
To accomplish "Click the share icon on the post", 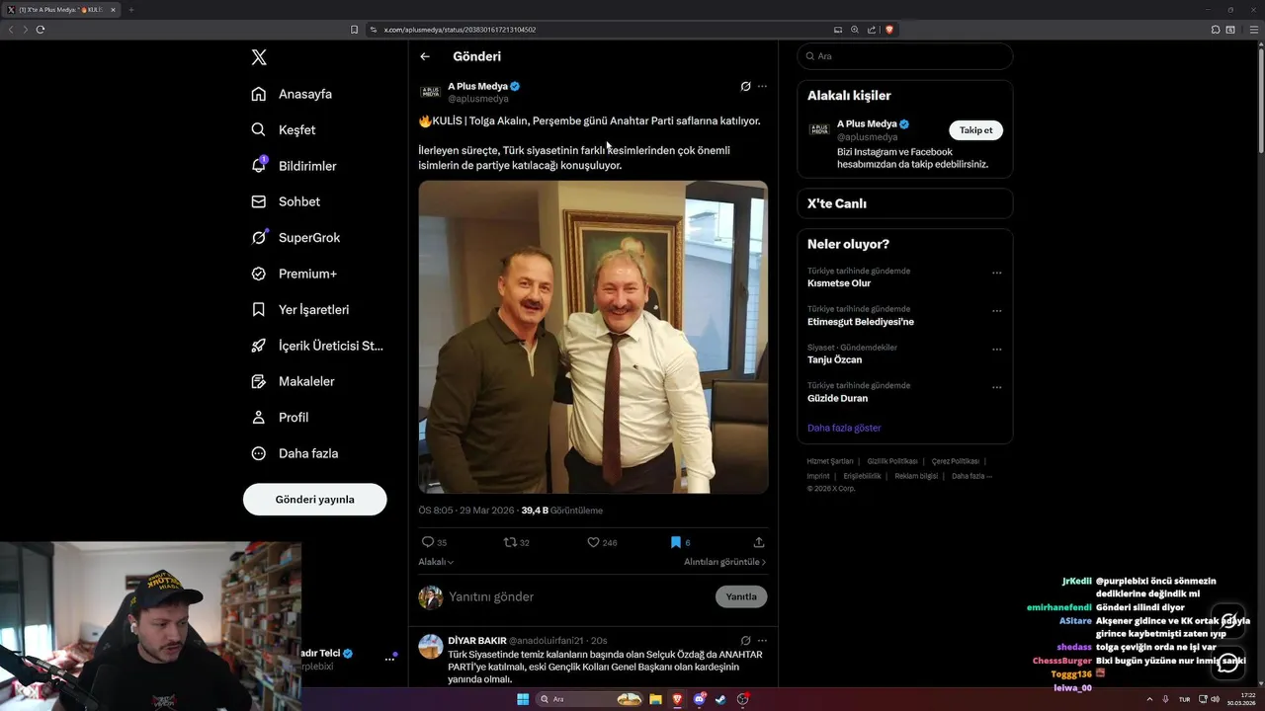I will 759,542.
